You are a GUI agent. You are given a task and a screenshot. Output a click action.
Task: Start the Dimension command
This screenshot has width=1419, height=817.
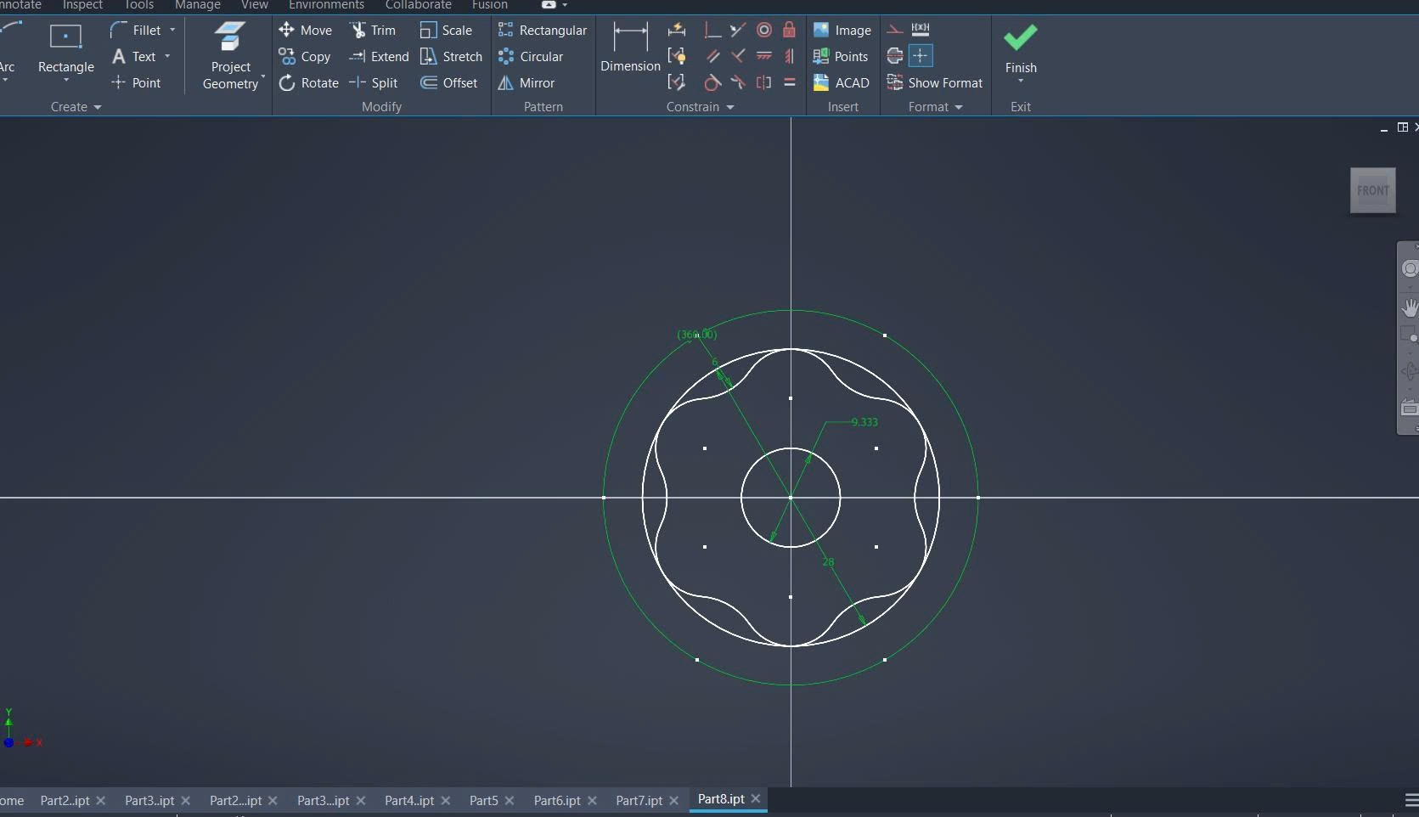click(630, 48)
